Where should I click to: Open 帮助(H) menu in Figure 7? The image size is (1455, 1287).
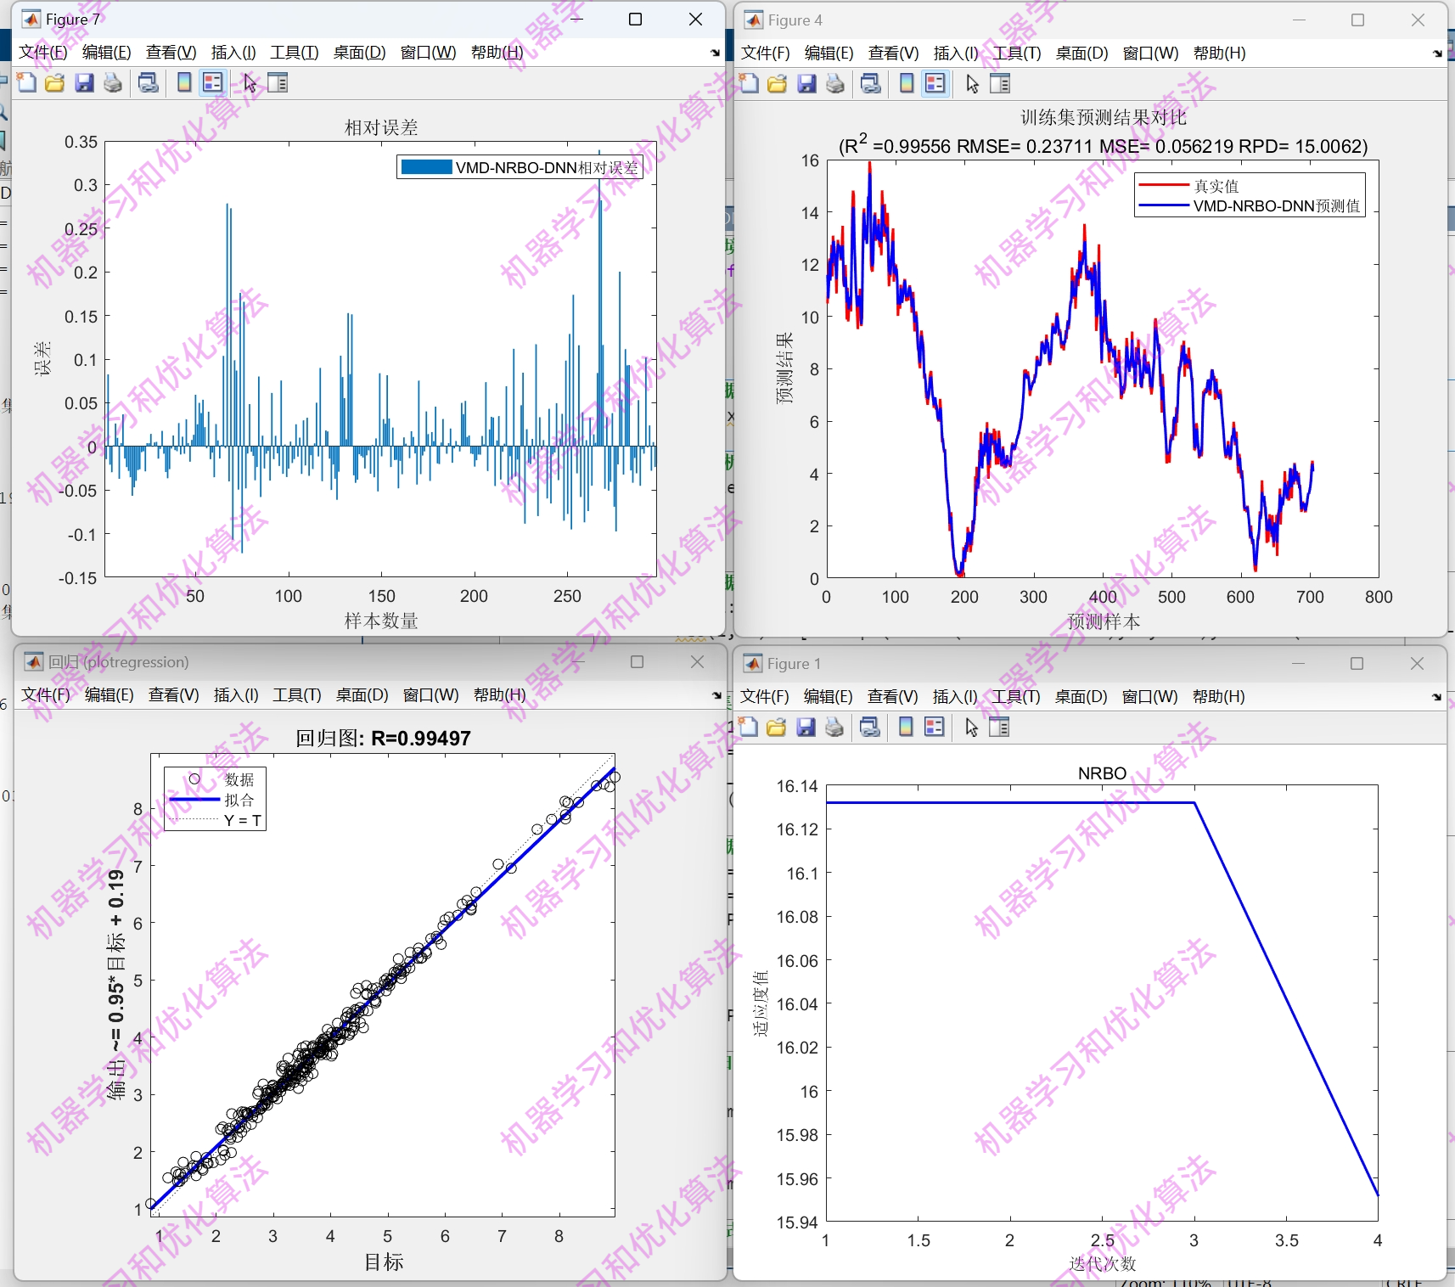(497, 53)
